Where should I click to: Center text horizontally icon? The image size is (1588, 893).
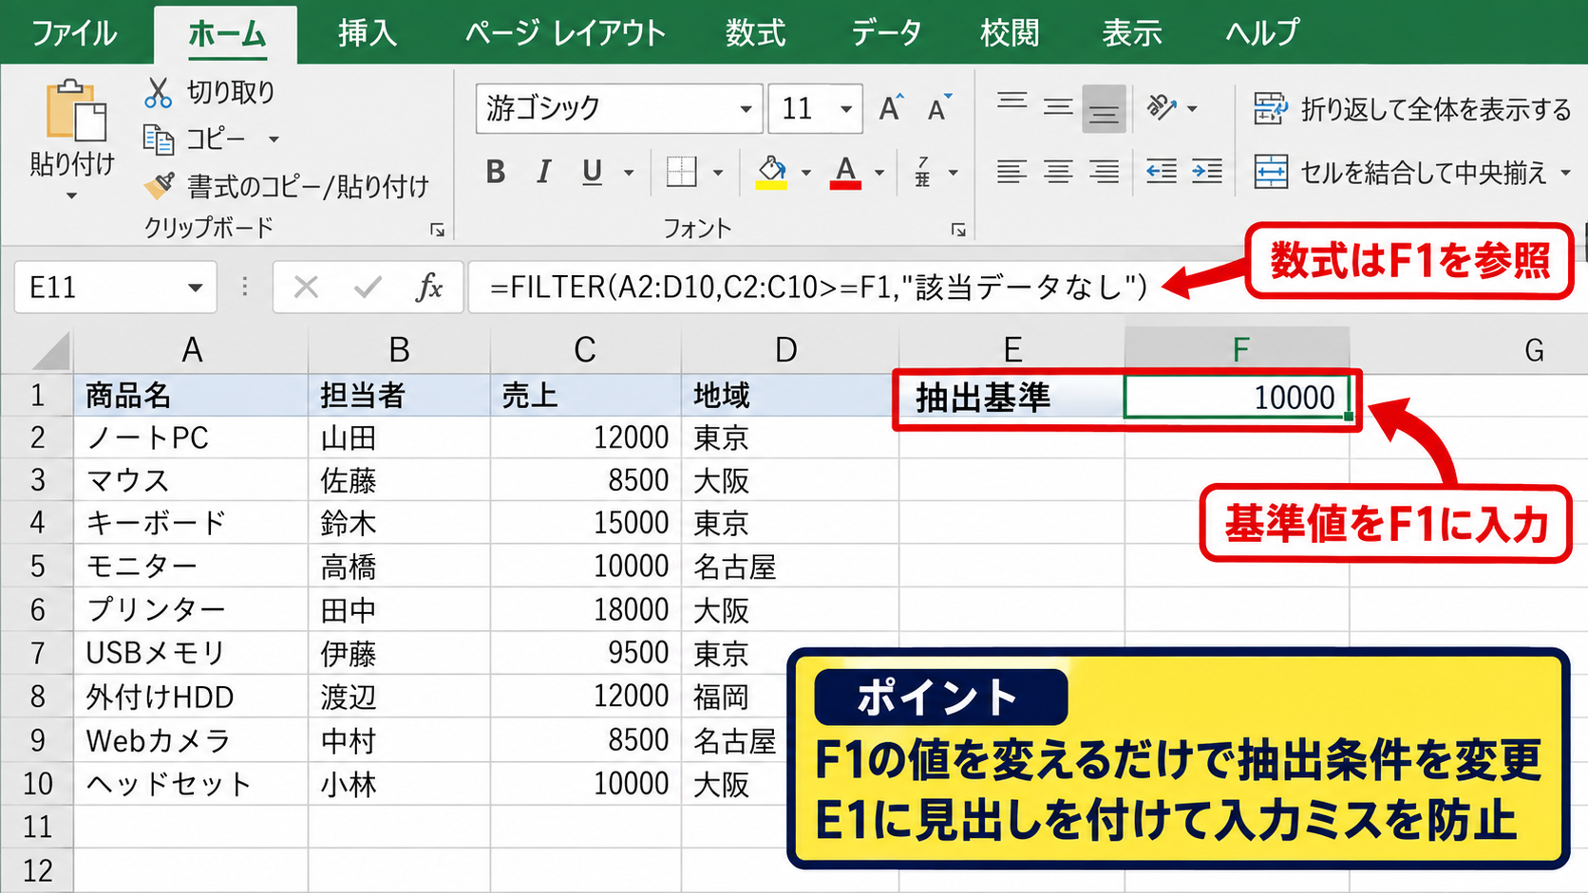[x=1058, y=172]
